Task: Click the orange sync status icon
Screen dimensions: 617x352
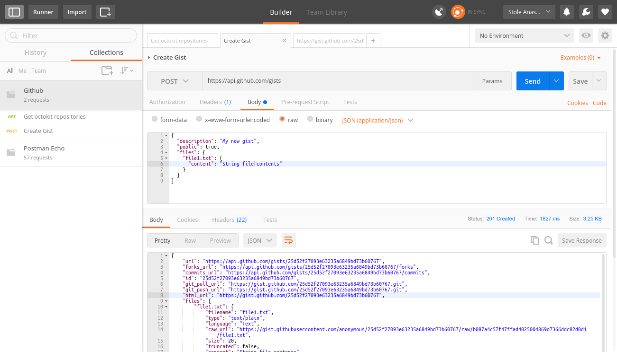Action: 458,12
